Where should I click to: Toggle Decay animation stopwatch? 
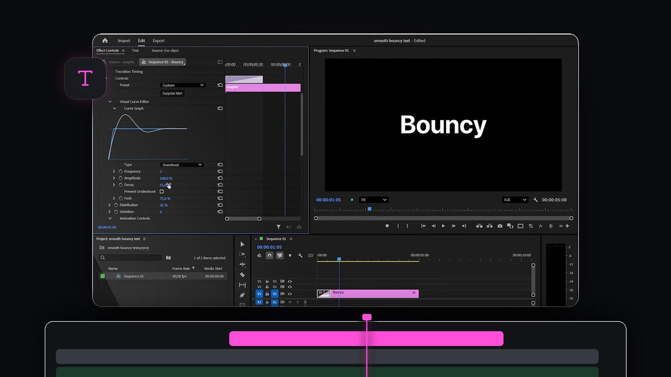[x=120, y=185]
